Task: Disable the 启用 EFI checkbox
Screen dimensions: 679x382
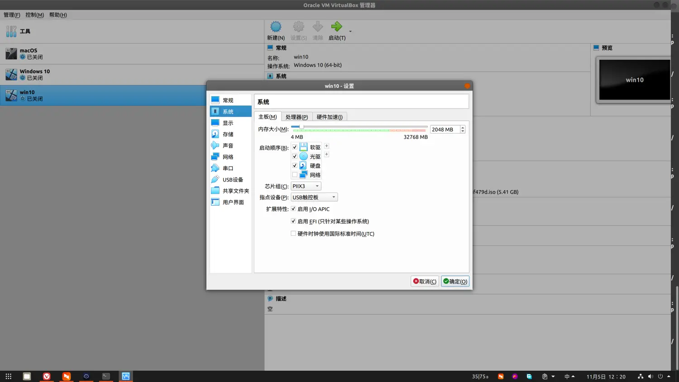Action: coord(293,221)
